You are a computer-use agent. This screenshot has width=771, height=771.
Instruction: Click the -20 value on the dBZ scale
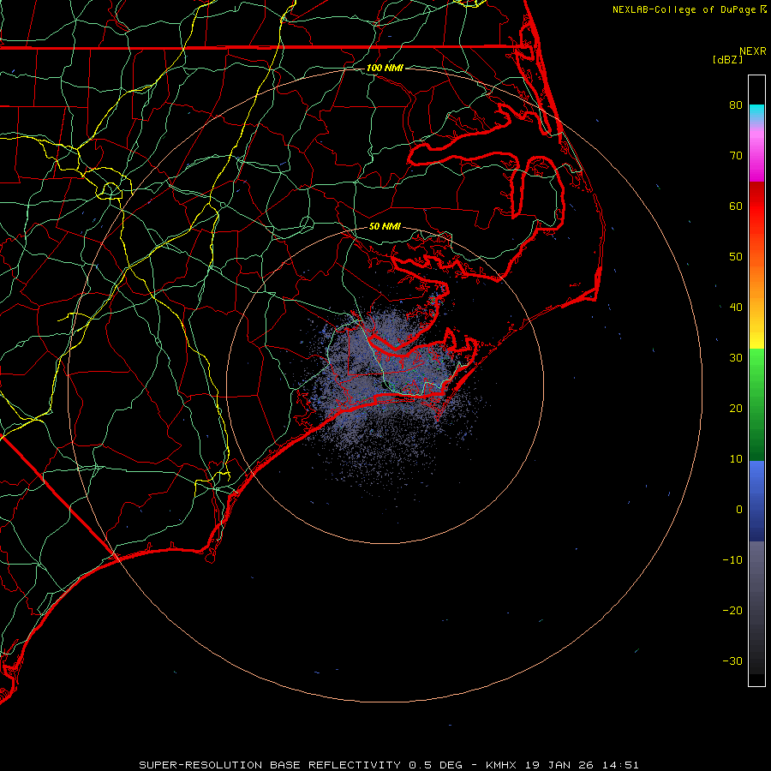tap(732, 610)
